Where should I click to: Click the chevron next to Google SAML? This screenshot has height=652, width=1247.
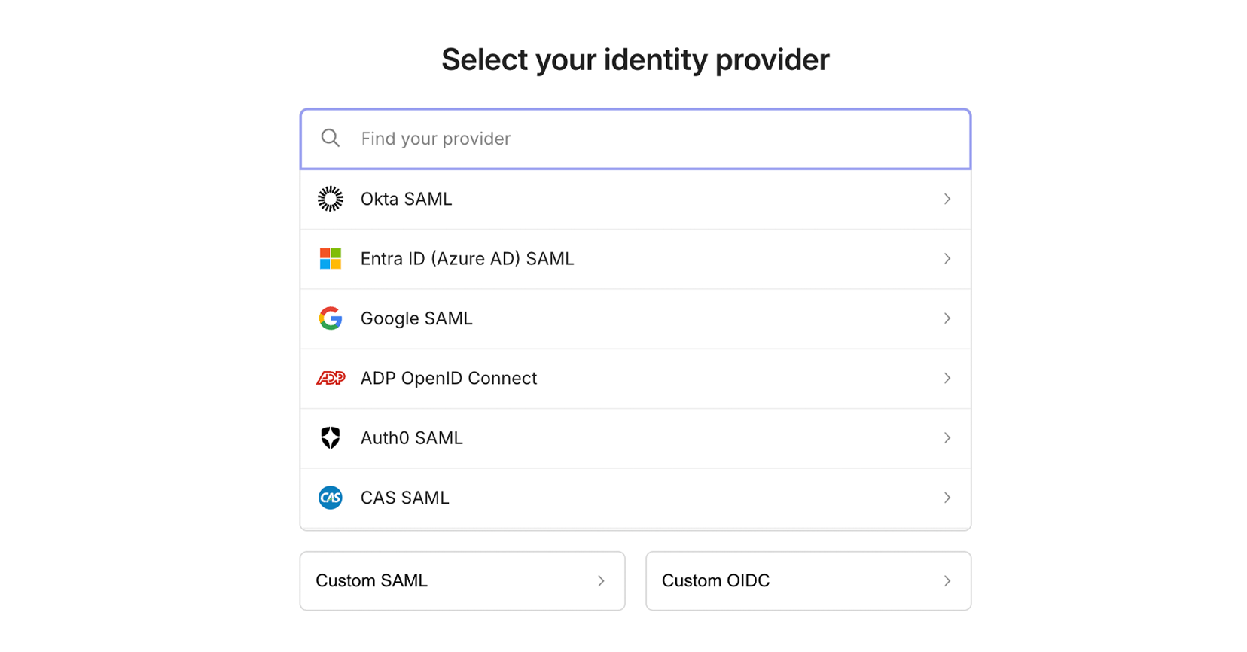click(x=947, y=318)
